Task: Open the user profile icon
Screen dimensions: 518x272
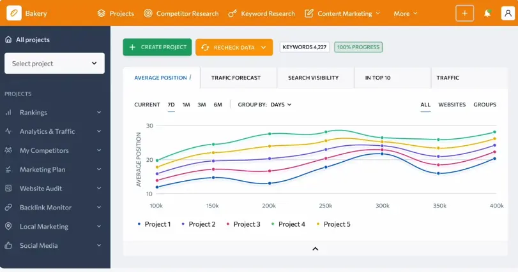Action: click(x=508, y=13)
